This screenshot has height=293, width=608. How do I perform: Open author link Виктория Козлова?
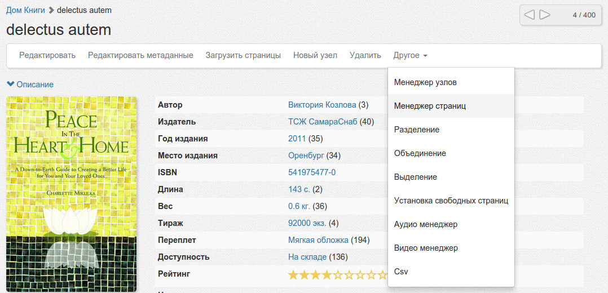coord(322,105)
